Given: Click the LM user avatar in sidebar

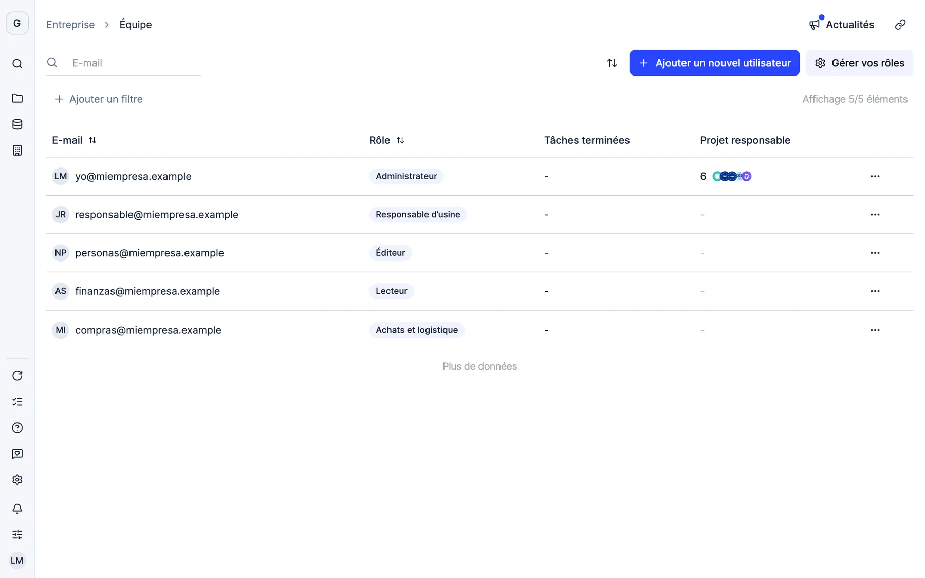Looking at the screenshot, I should click(x=17, y=561).
